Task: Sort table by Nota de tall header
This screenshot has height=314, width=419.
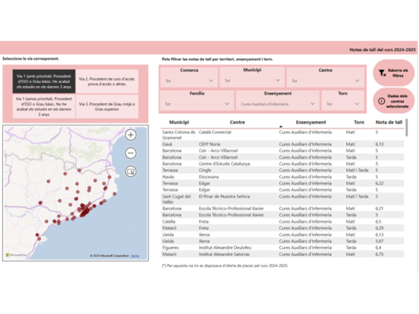Action: (389, 122)
